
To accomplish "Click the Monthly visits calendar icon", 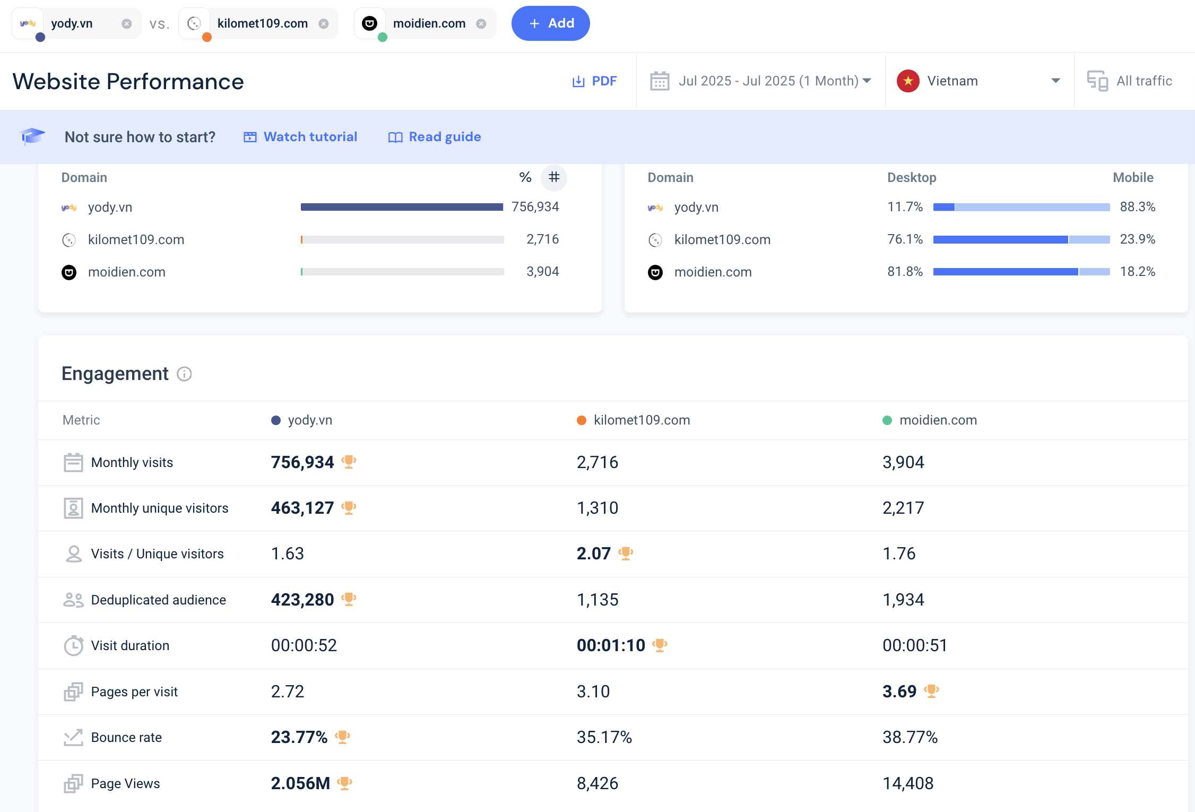I will tap(73, 462).
